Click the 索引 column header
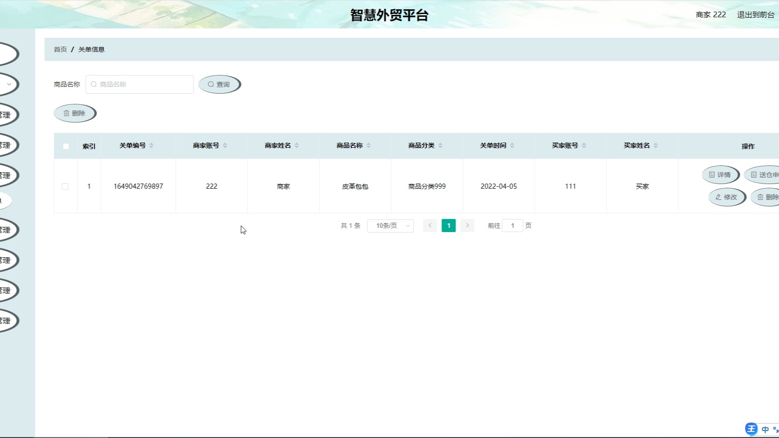The height and width of the screenshot is (438, 779). coord(89,146)
